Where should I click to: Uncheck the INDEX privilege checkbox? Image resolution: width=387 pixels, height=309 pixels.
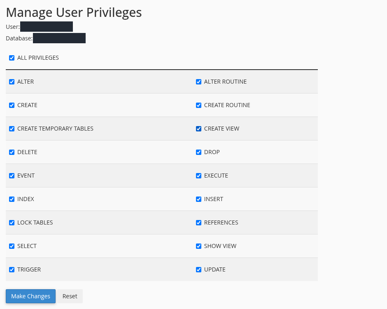coord(12,199)
